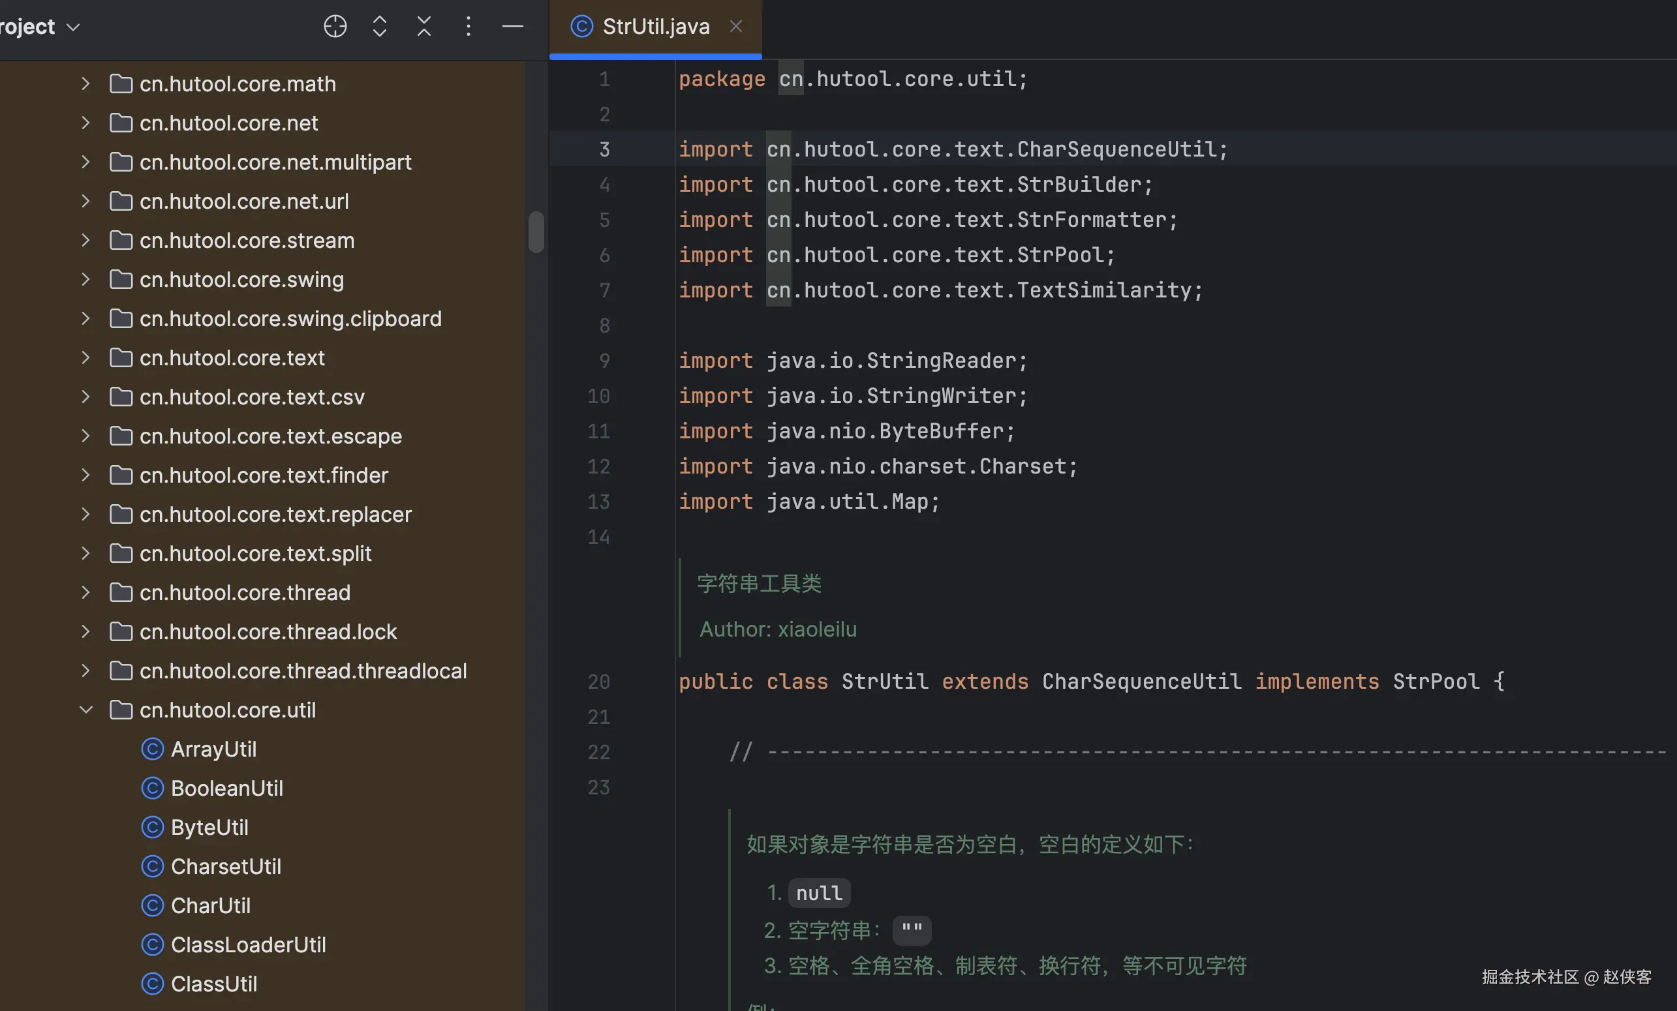Viewport: 1677px width, 1011px height.
Task: Open the BooleanUtil class file
Action: (226, 789)
